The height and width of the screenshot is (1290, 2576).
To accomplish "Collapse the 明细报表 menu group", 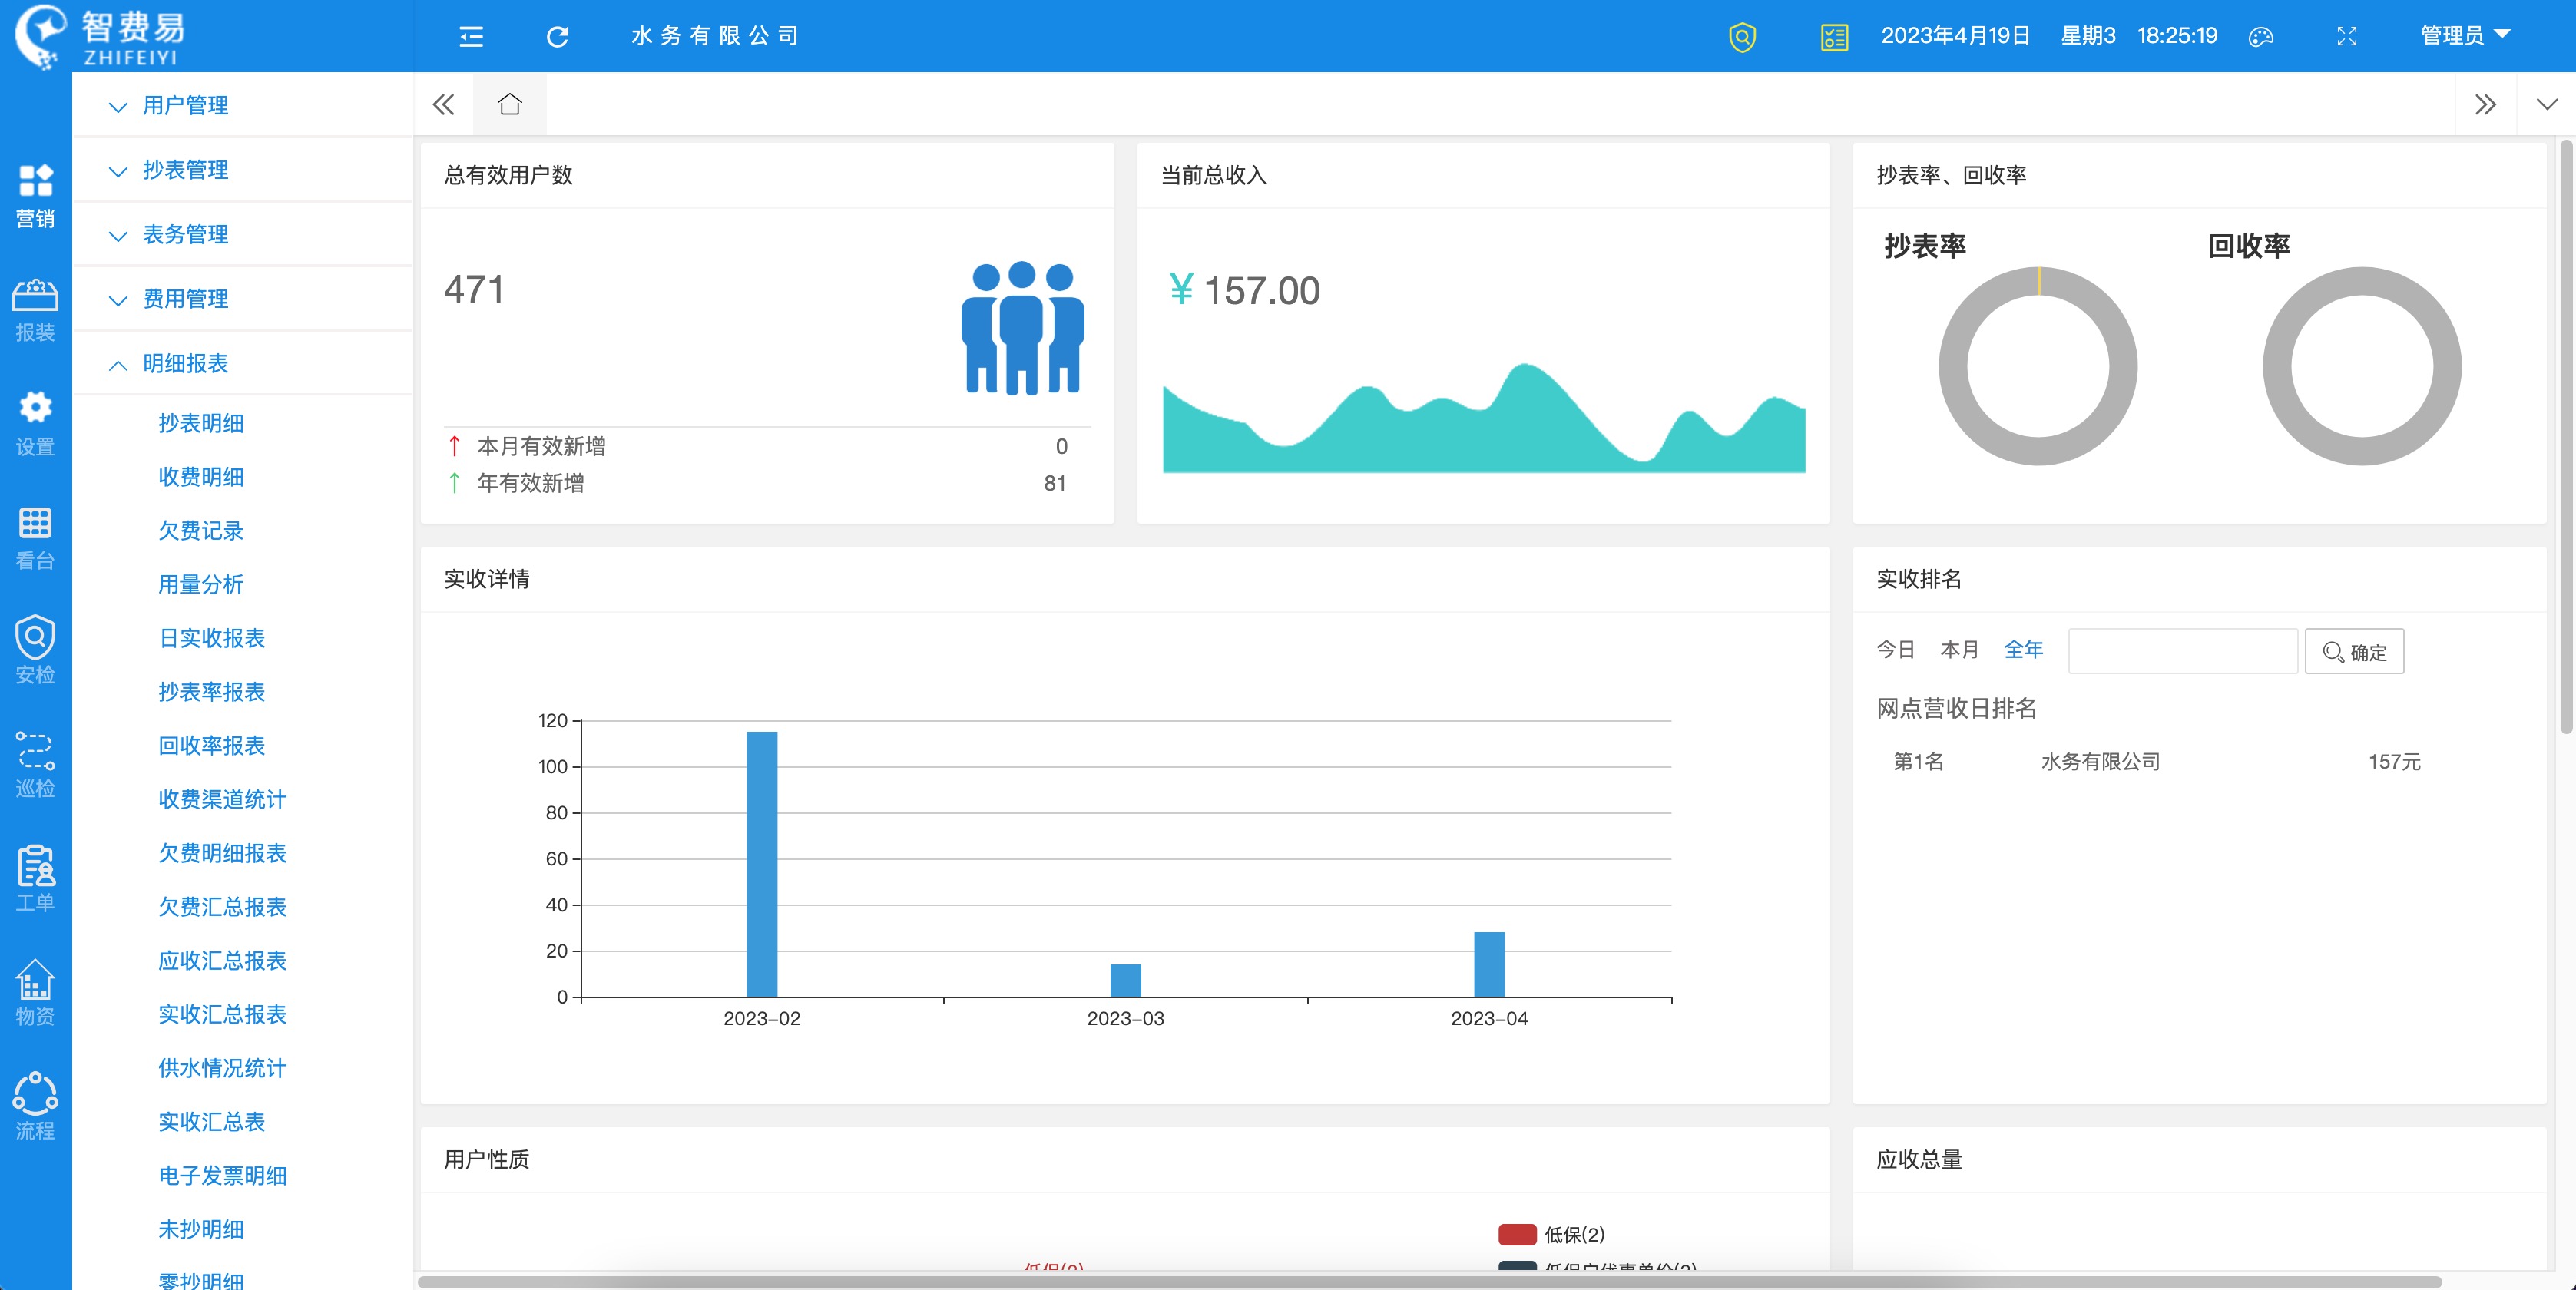I will tap(243, 363).
